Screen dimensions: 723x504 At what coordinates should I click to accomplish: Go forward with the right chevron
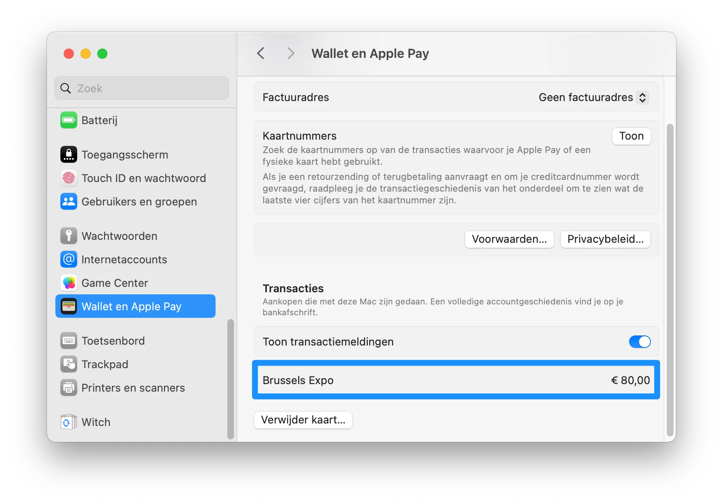(x=291, y=53)
